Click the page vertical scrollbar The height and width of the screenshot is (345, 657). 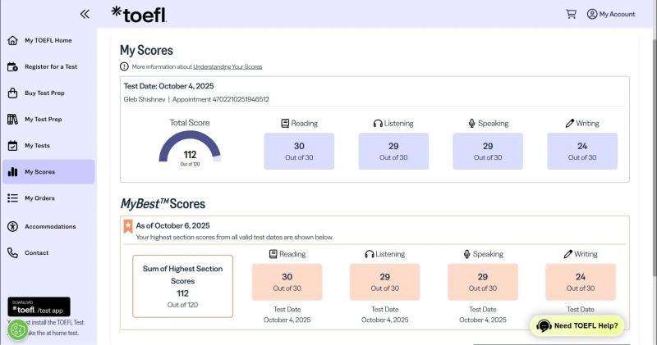tap(655, 158)
